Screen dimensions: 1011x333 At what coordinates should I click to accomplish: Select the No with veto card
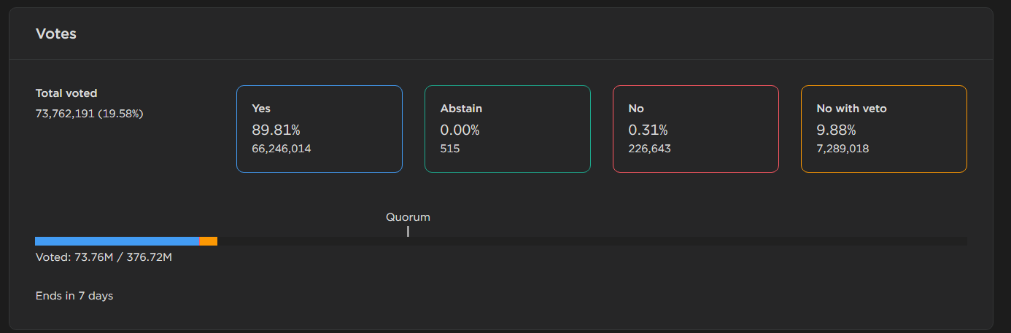point(883,129)
